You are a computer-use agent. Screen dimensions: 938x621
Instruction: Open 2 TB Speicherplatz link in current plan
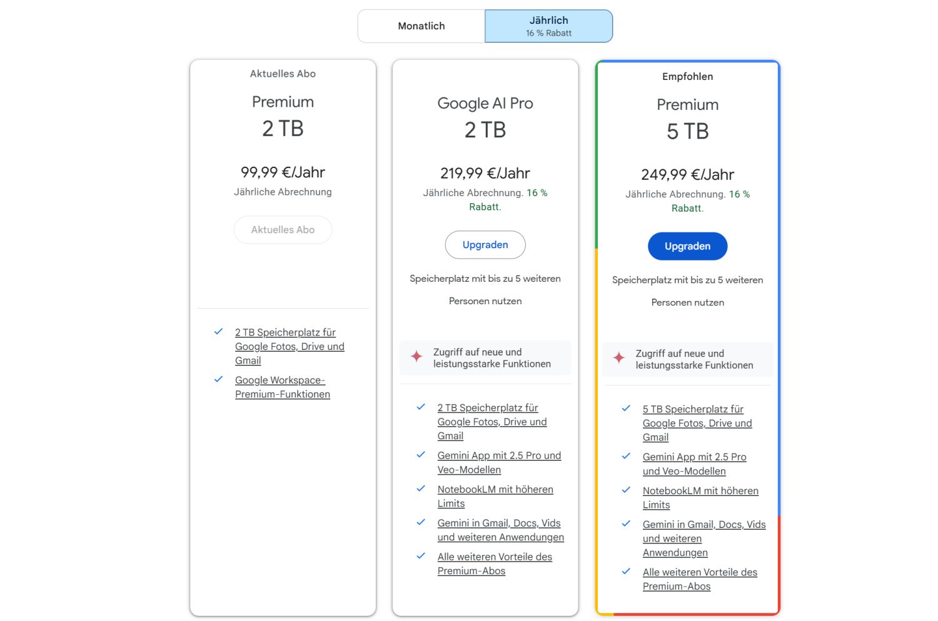tap(289, 346)
